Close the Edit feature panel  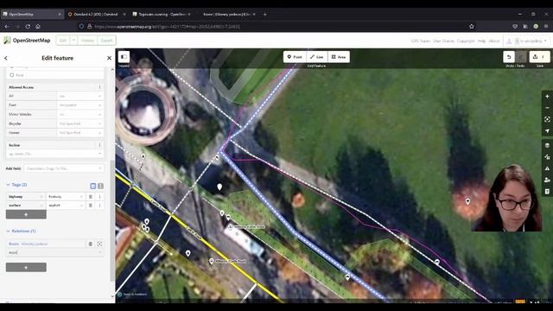click(109, 58)
